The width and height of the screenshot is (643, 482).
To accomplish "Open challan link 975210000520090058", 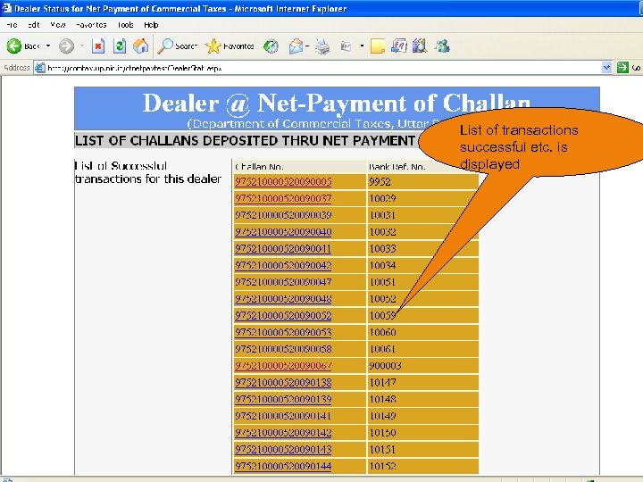I will point(283,349).
